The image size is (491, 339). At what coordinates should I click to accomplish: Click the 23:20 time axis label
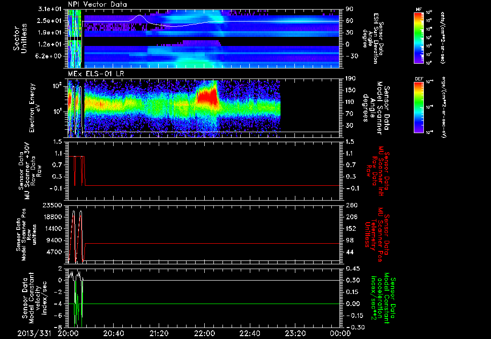click(x=295, y=333)
